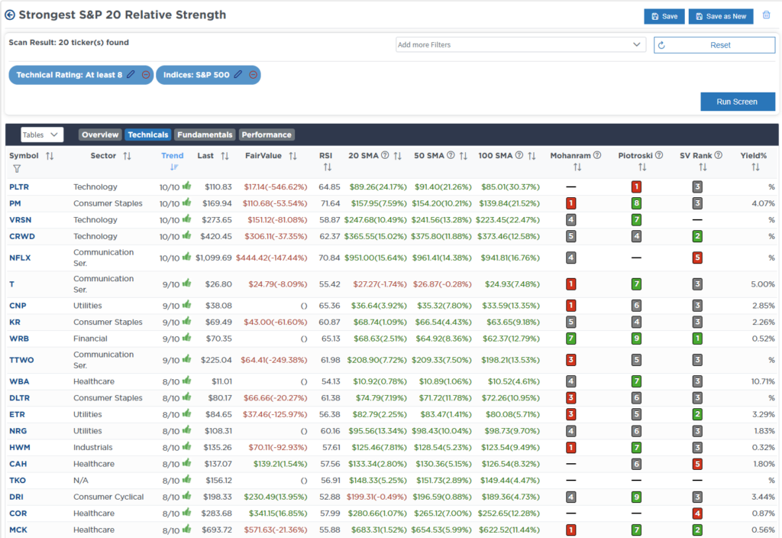Click the red Piotroski 1 badge for PLTR
The height and width of the screenshot is (538, 782).
click(x=636, y=186)
